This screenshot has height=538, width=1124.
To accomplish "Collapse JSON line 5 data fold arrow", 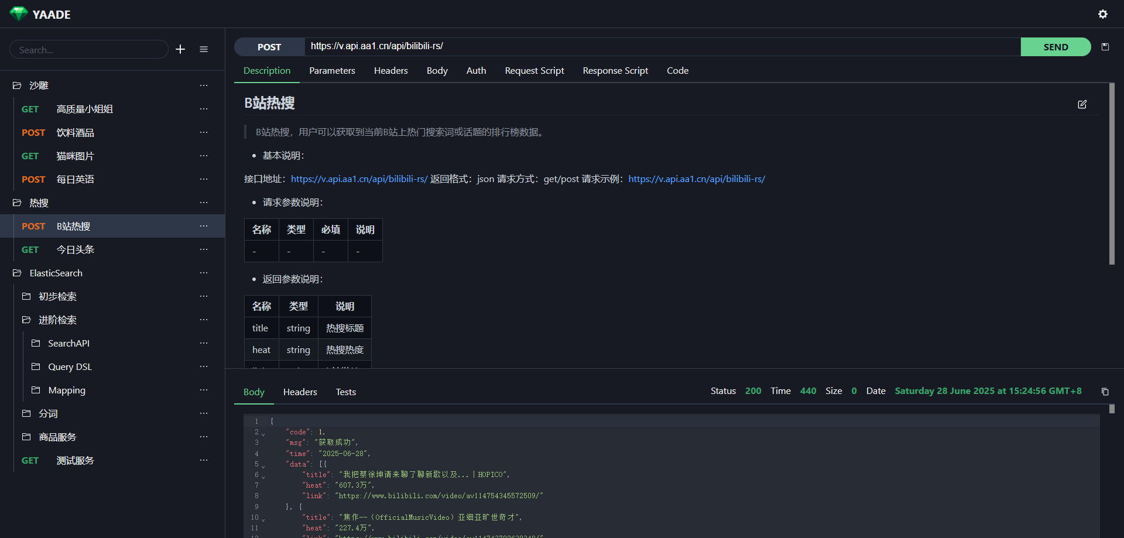I will click(x=263, y=467).
